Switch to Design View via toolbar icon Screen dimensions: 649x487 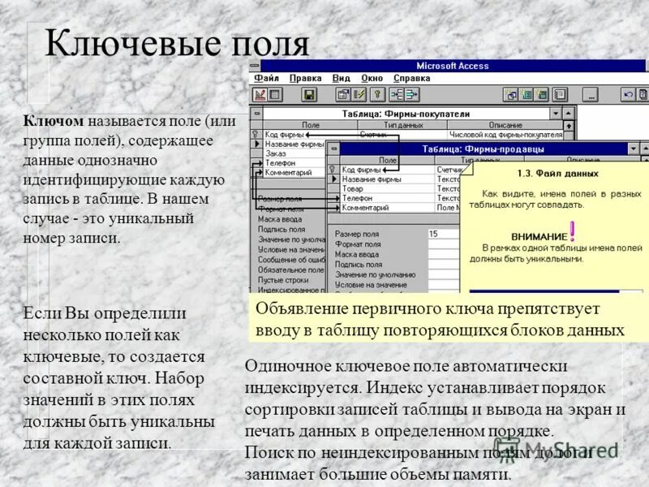coord(260,95)
